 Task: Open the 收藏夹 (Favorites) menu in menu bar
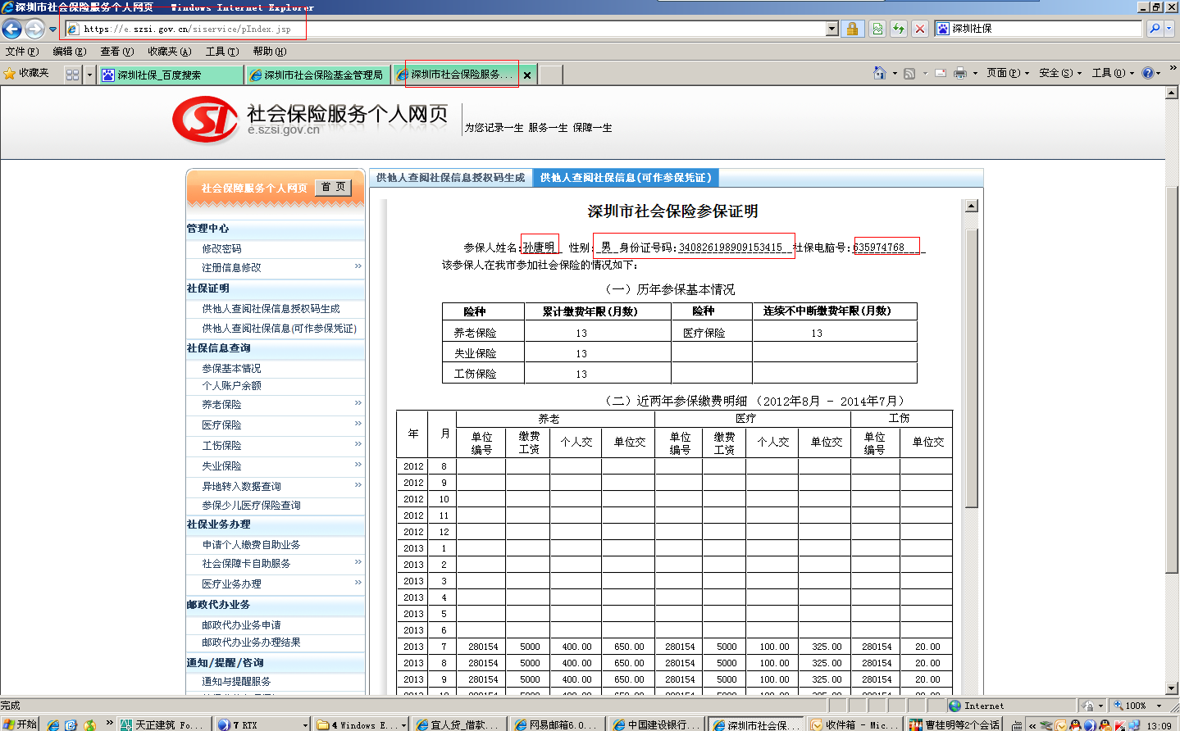tap(169, 52)
